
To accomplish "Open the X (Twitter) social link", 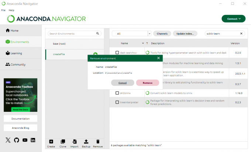I will [8, 140].
